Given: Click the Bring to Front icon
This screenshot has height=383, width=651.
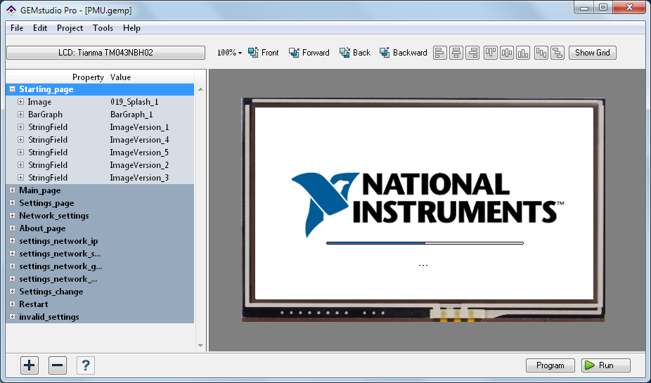Looking at the screenshot, I should coord(263,53).
